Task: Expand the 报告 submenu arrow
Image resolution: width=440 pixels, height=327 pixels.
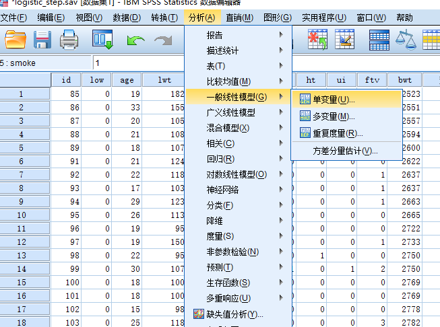Action: [281, 35]
